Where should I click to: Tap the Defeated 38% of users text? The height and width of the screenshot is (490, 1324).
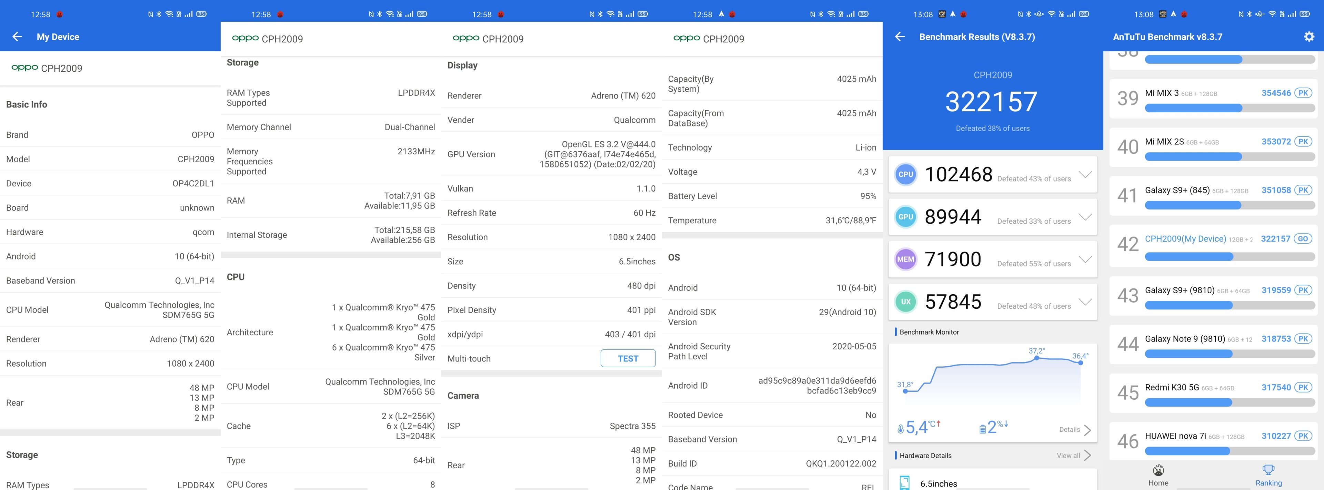993,129
